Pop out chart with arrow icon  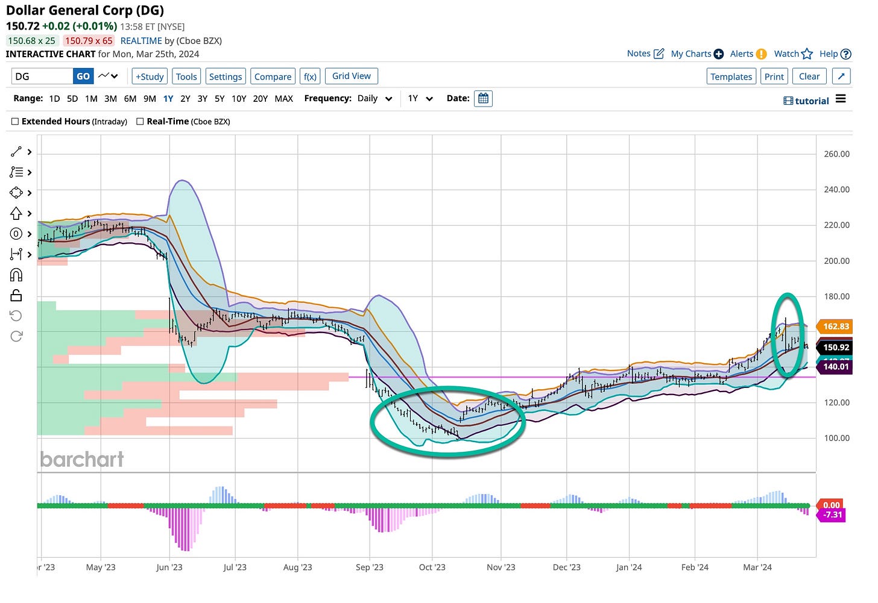841,76
